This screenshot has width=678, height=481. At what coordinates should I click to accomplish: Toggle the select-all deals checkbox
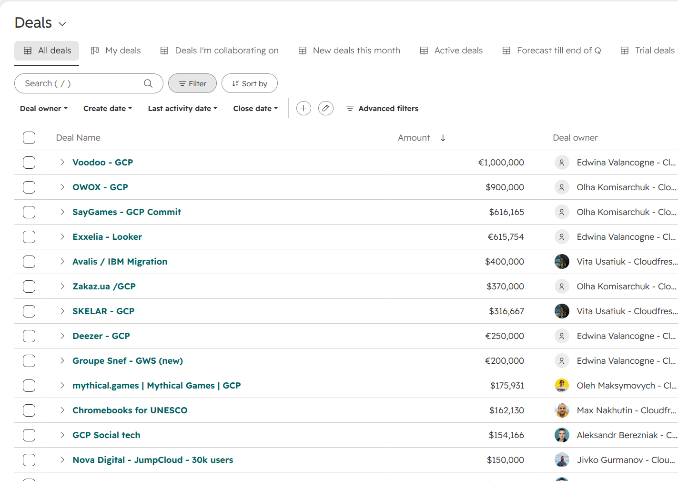coord(29,138)
